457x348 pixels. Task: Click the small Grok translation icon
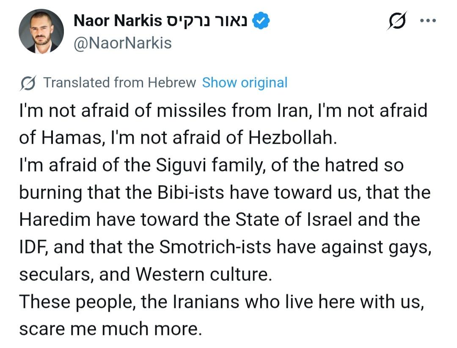(x=28, y=83)
